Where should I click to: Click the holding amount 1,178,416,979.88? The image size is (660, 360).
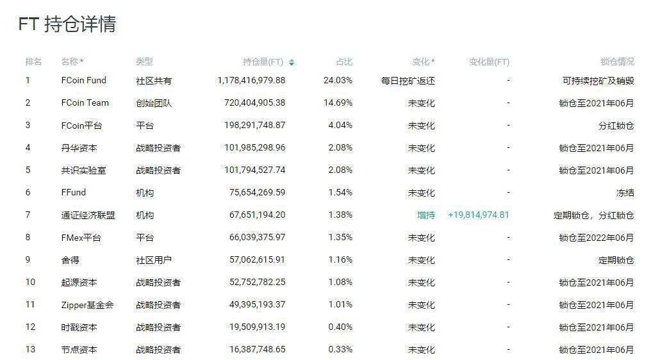coord(251,80)
